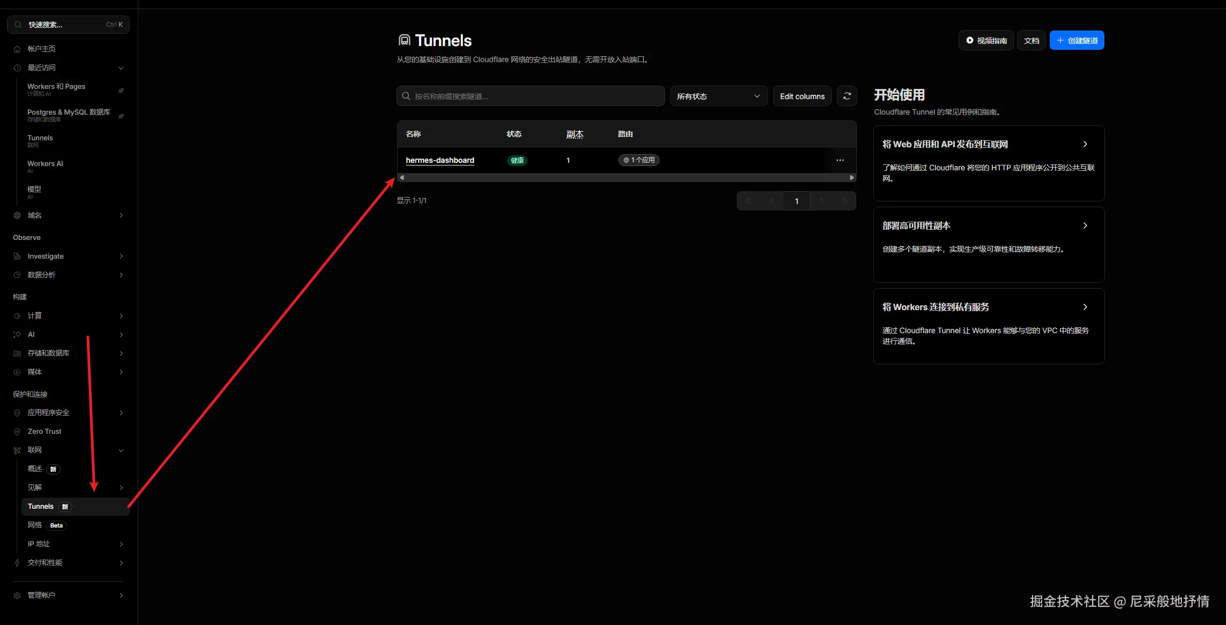Go to the first page of results

click(749, 201)
